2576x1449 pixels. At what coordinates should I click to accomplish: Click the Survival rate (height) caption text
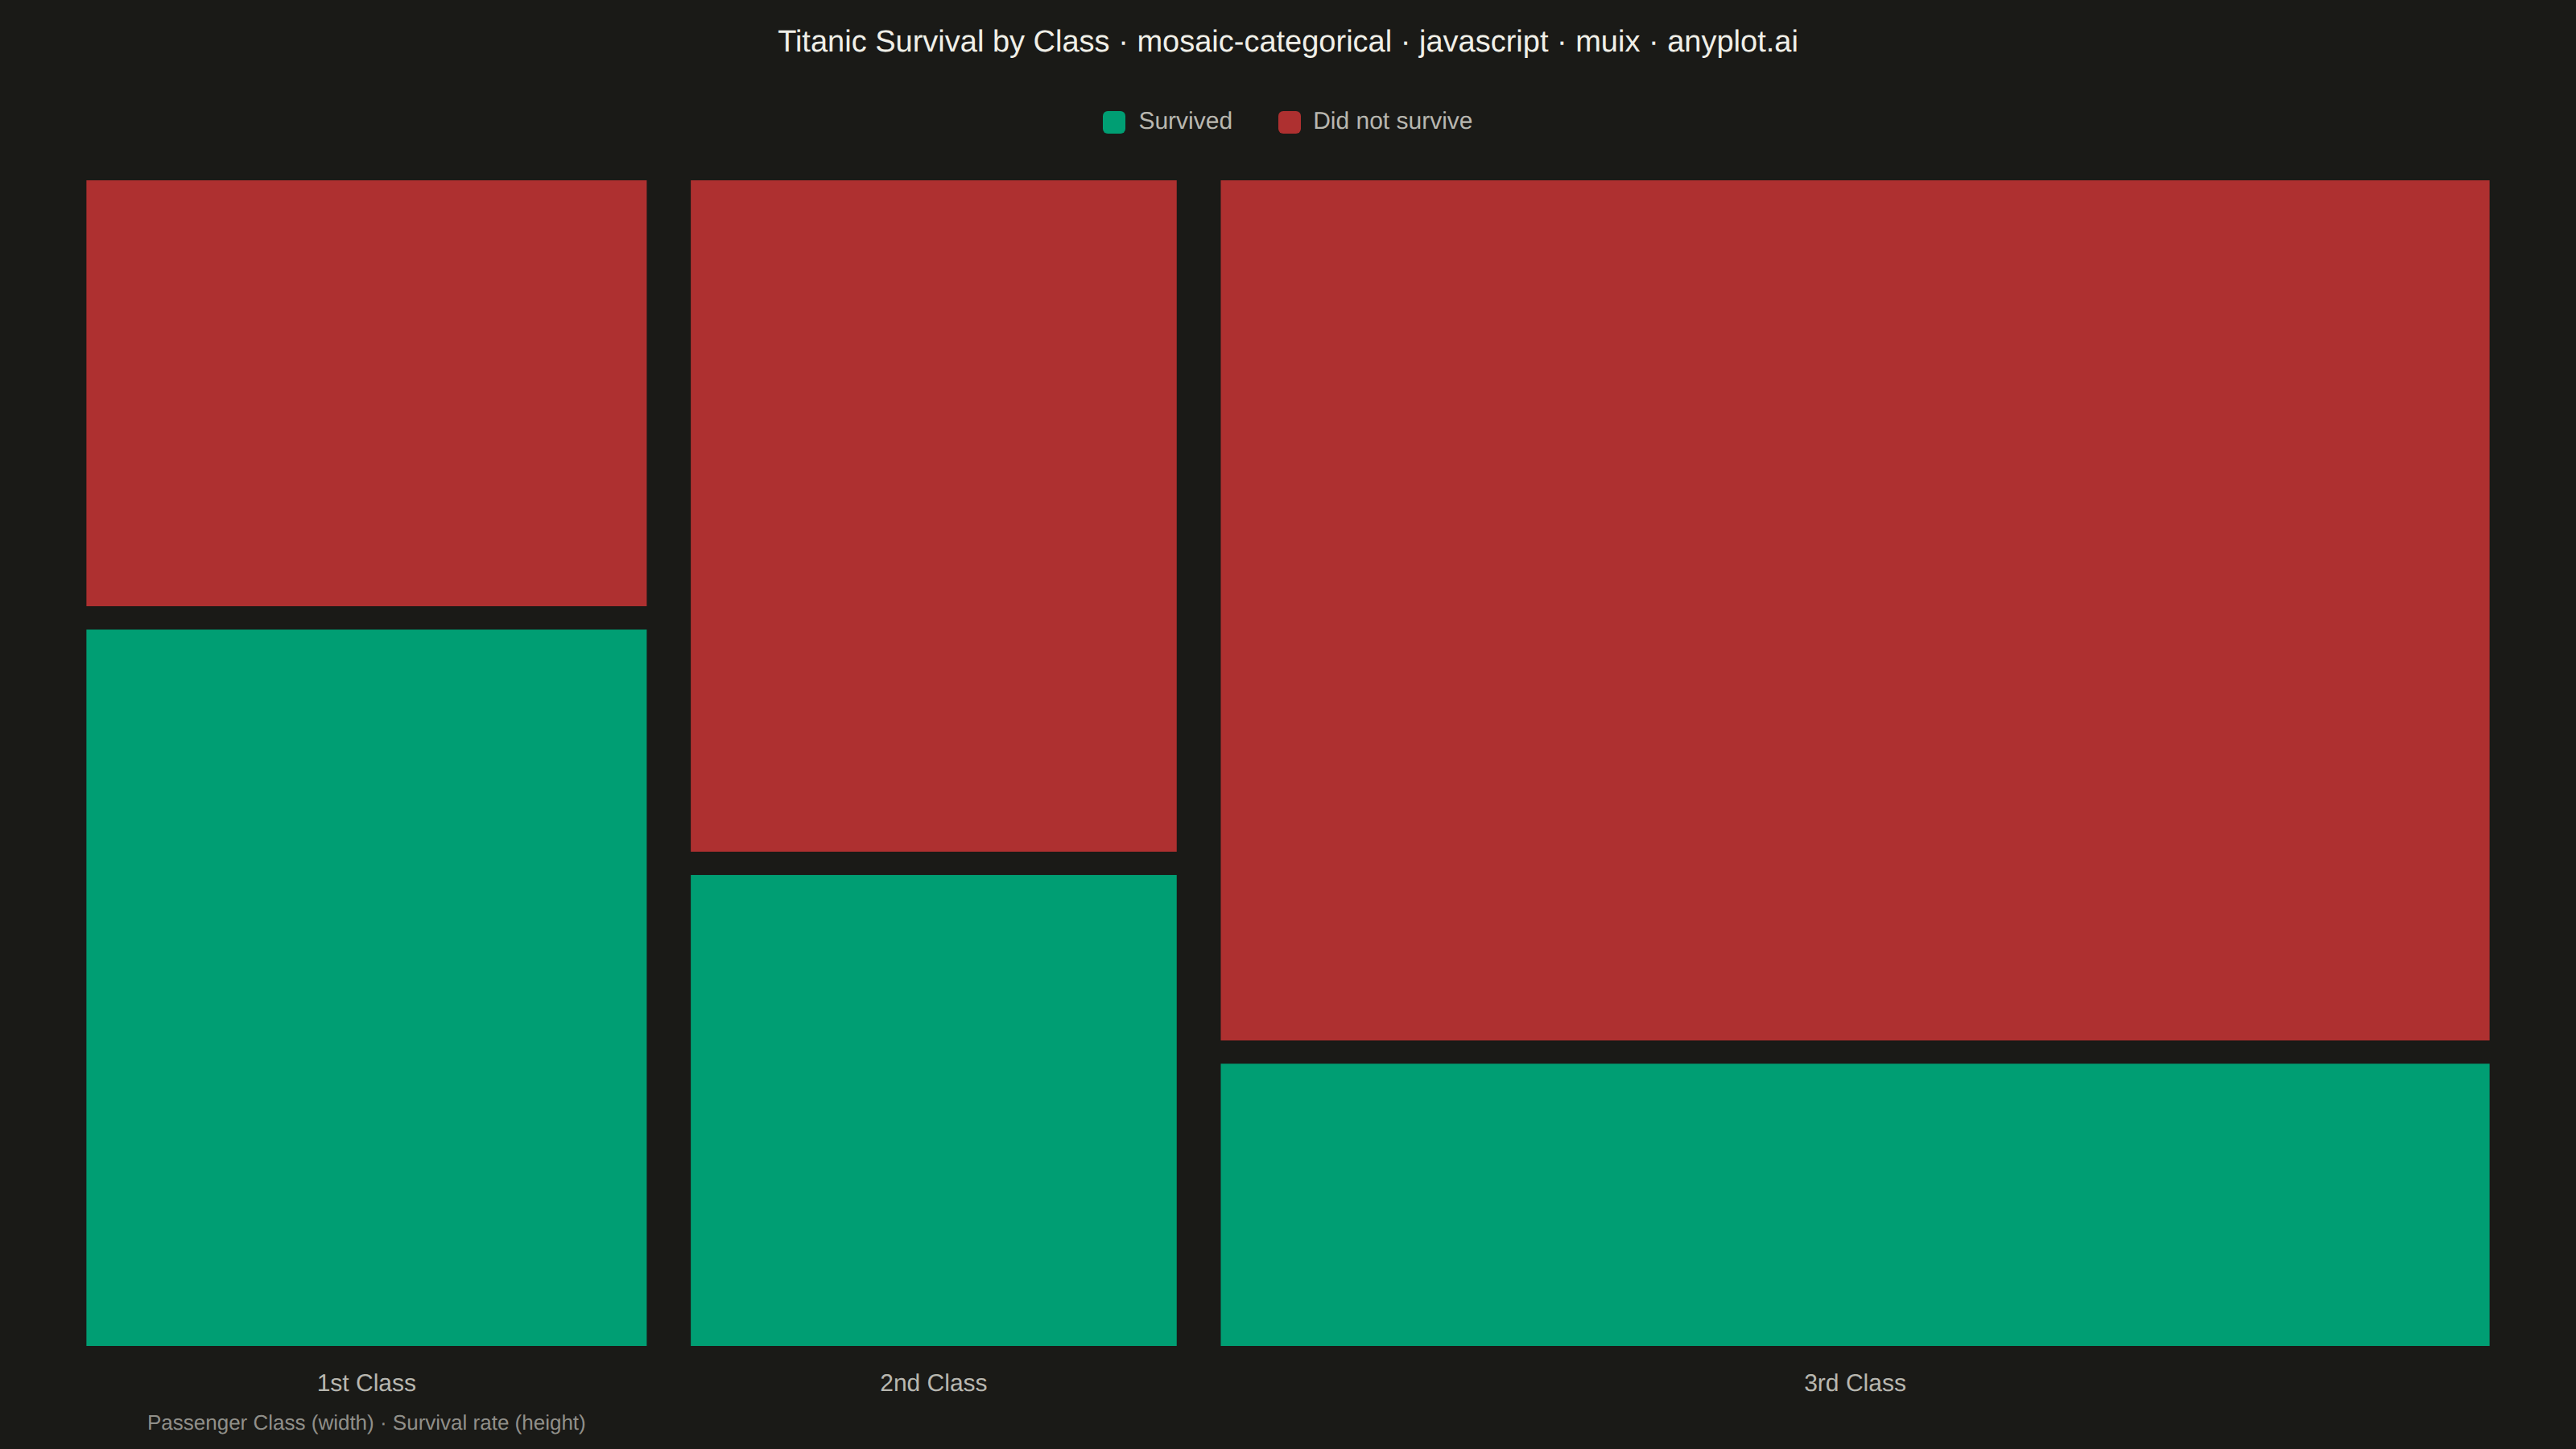tap(489, 1422)
